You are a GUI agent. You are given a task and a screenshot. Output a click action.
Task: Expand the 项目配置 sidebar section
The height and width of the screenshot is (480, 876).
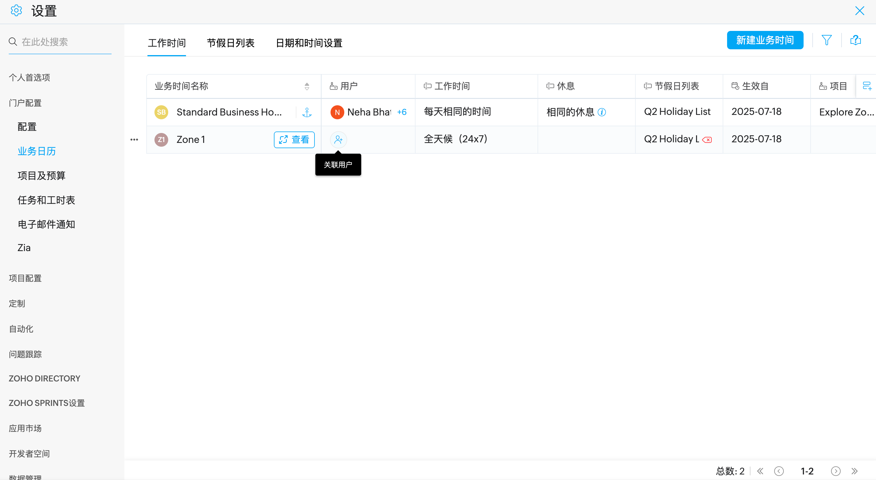click(25, 278)
